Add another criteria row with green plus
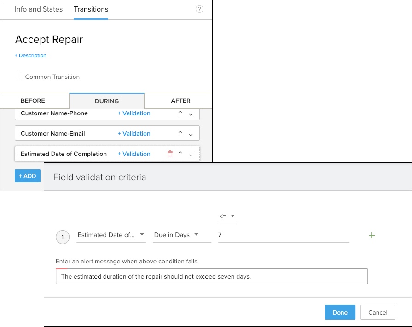 pyautogui.click(x=372, y=236)
